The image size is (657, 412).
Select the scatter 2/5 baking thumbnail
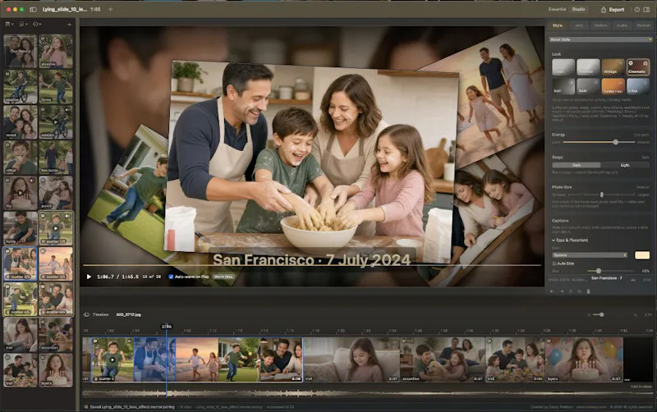(x=20, y=263)
